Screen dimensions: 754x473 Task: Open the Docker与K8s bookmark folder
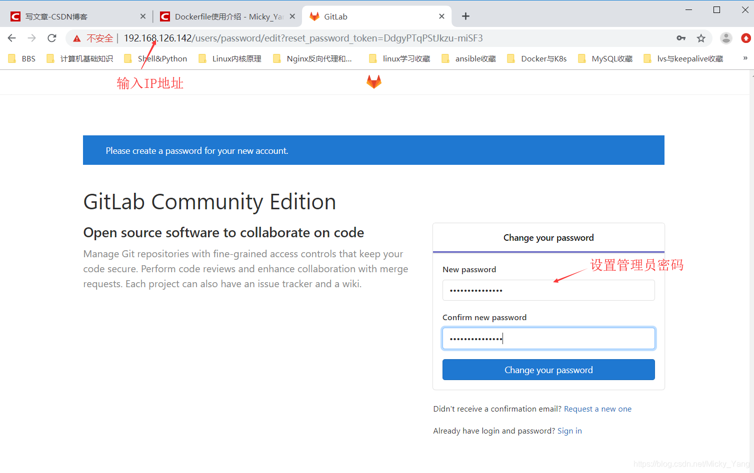[x=537, y=58]
